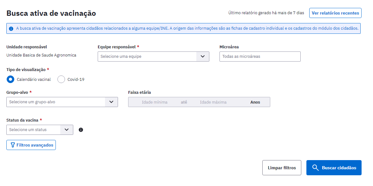The height and width of the screenshot is (186, 373).
Task: Open the Selecione uma equipe dropdown
Action: [154, 57]
